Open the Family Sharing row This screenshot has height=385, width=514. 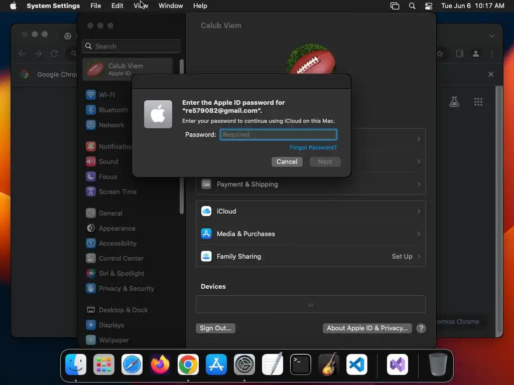(310, 256)
